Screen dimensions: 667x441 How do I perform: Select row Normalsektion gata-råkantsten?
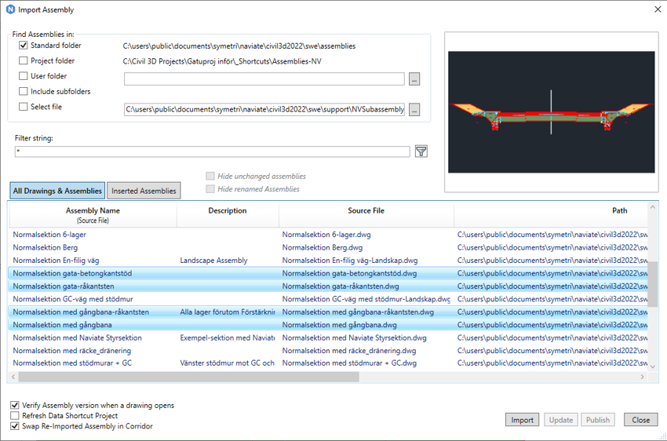tap(328, 286)
